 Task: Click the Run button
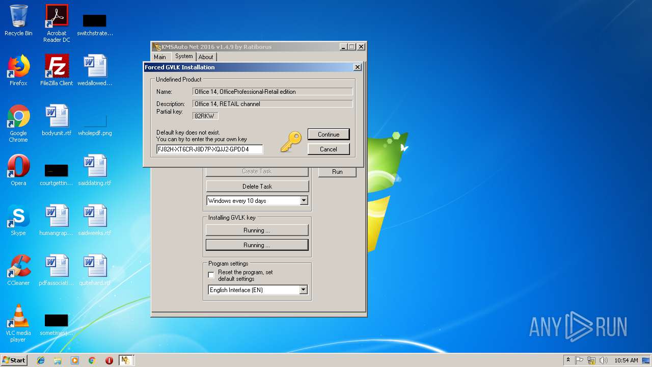click(337, 172)
